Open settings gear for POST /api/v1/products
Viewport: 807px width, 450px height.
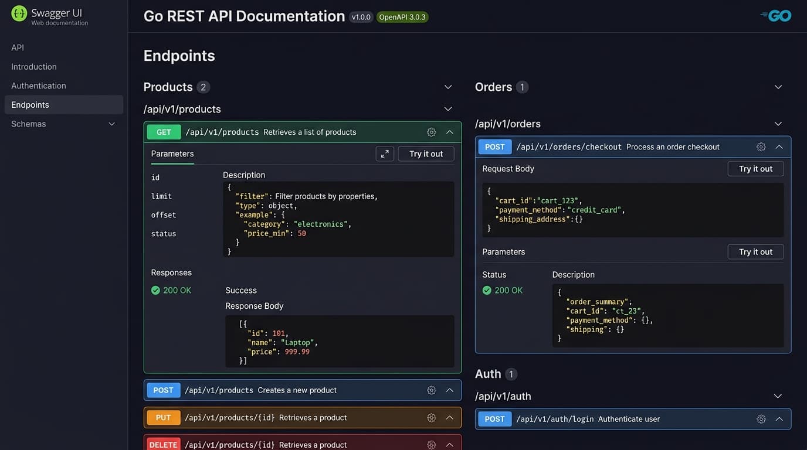[x=432, y=390]
